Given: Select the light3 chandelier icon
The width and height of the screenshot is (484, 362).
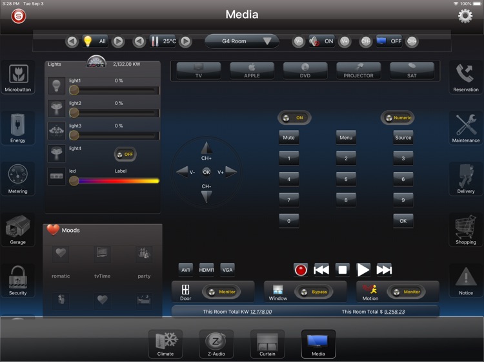Looking at the screenshot, I should pos(57,131).
